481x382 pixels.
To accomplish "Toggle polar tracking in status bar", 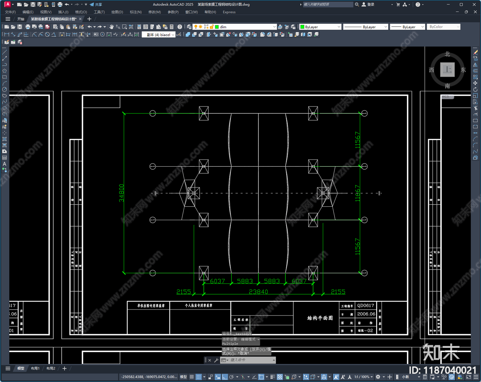I will [231, 377].
